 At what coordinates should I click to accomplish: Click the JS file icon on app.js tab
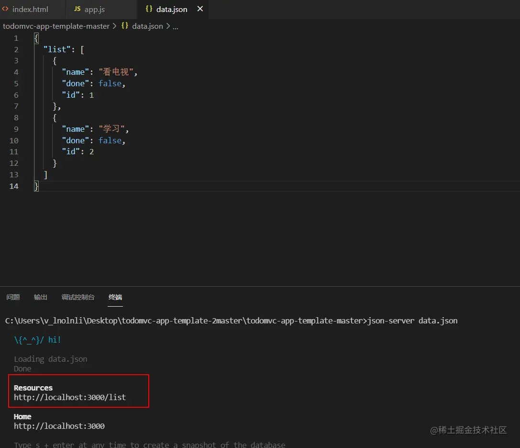pos(77,9)
